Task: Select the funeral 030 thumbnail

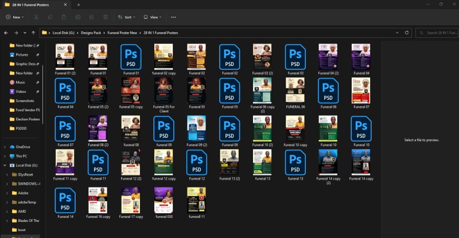Action: pyautogui.click(x=164, y=201)
